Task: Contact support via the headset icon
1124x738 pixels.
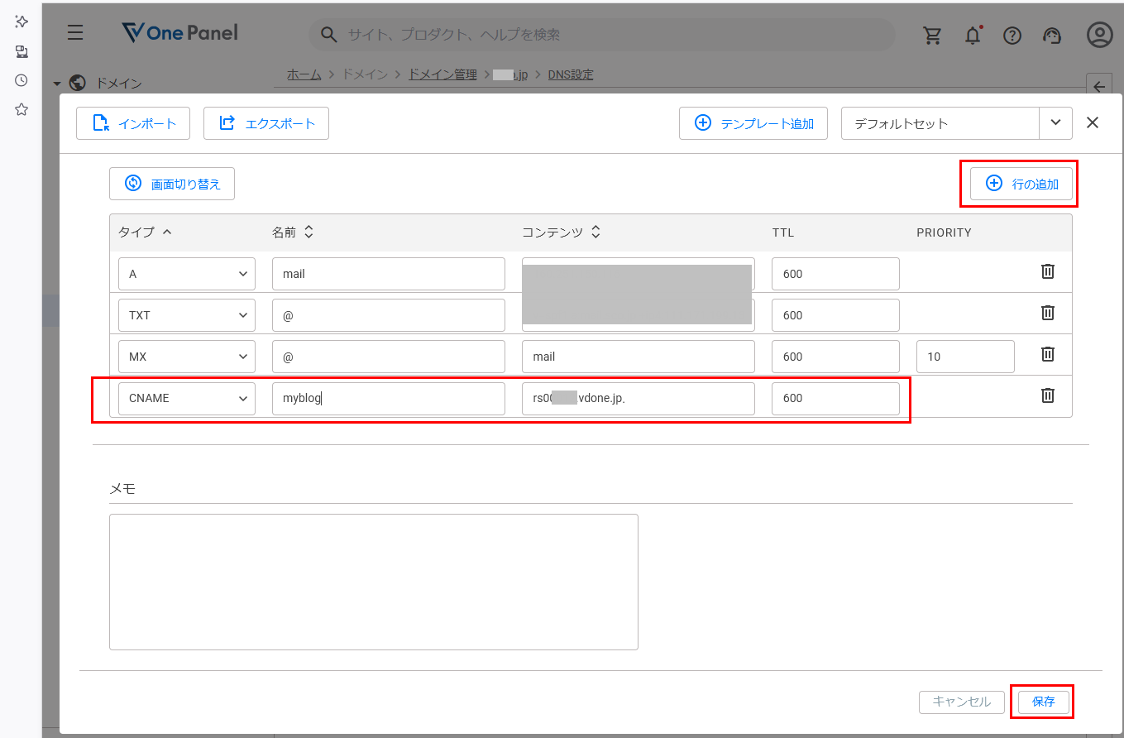Action: (x=1051, y=35)
